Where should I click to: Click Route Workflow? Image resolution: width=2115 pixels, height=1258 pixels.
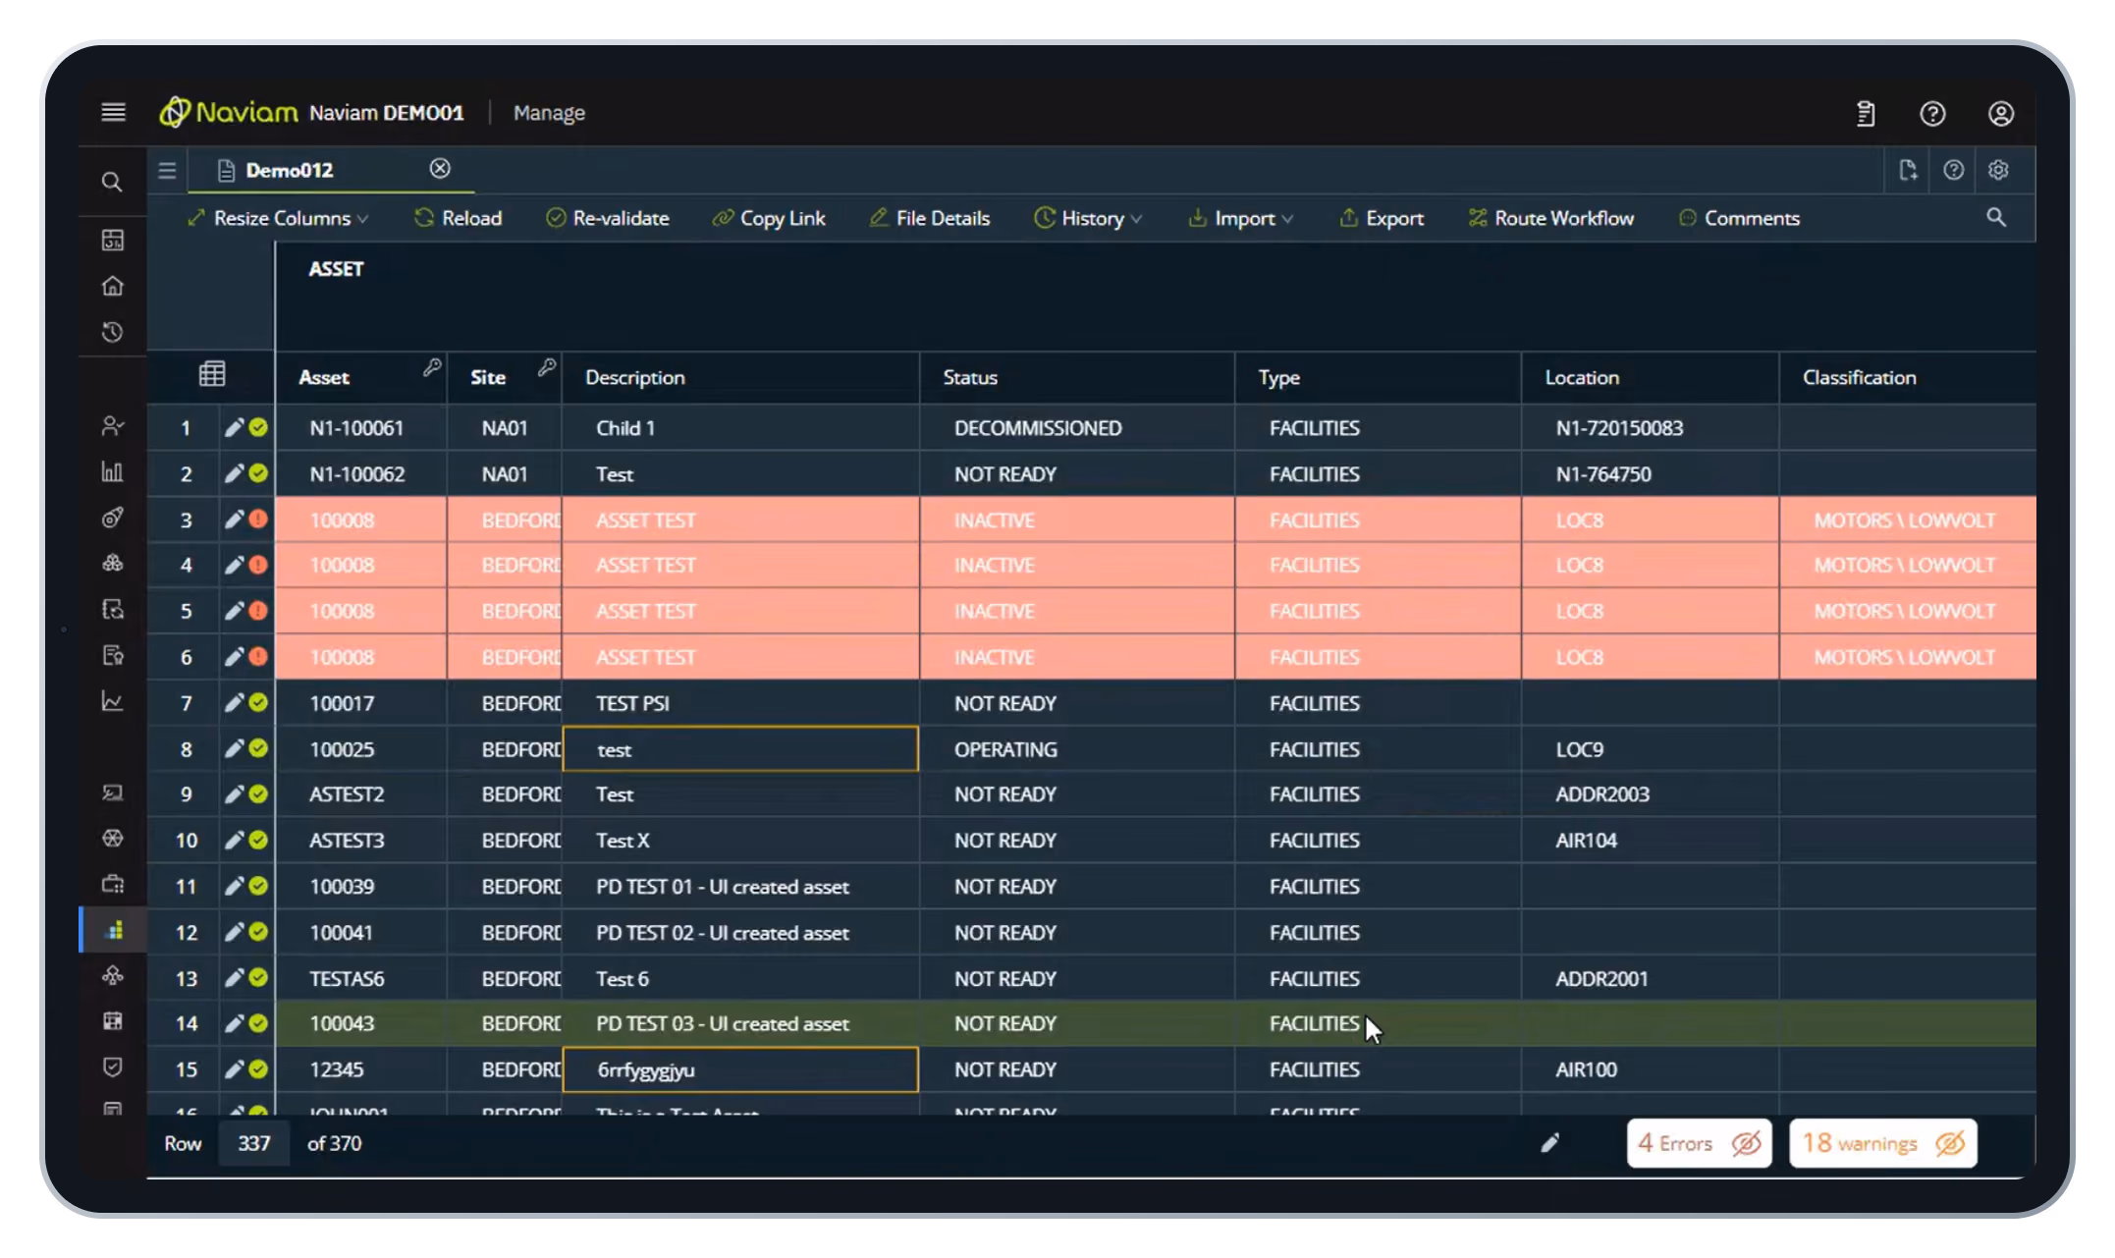[x=1551, y=218]
